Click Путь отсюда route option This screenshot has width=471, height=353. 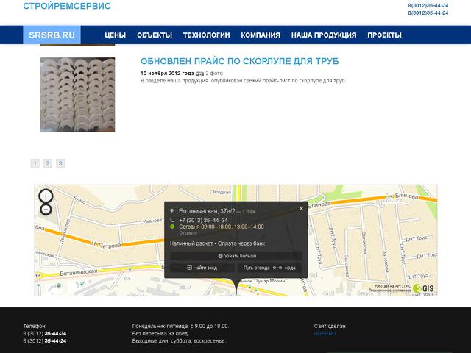point(257,268)
